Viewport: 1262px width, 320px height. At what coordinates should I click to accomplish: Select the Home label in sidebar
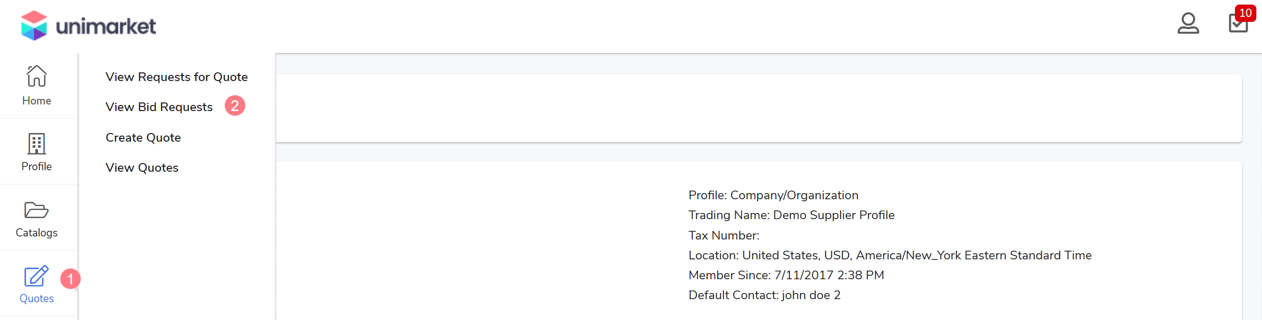(37, 101)
